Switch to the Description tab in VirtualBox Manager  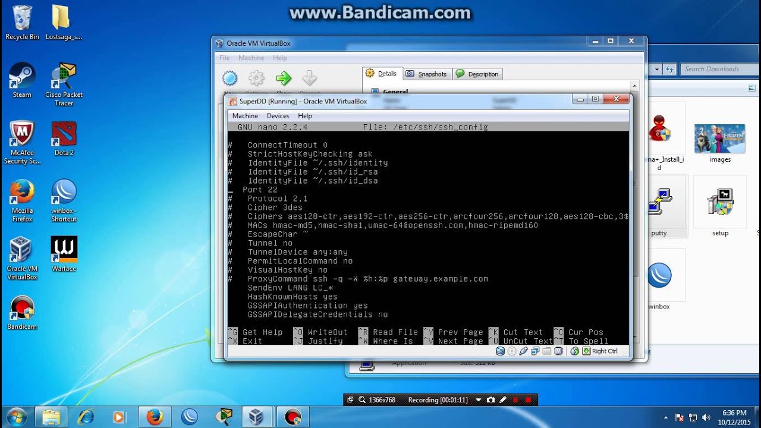(477, 74)
